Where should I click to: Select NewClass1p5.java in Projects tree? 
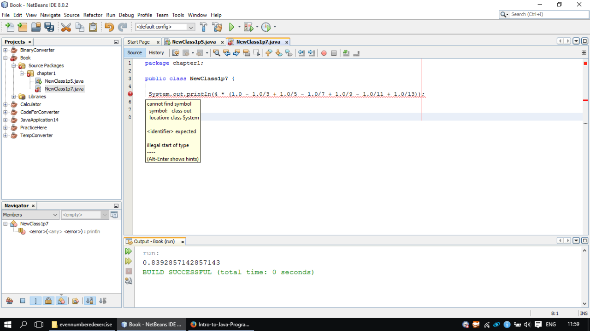(64, 81)
